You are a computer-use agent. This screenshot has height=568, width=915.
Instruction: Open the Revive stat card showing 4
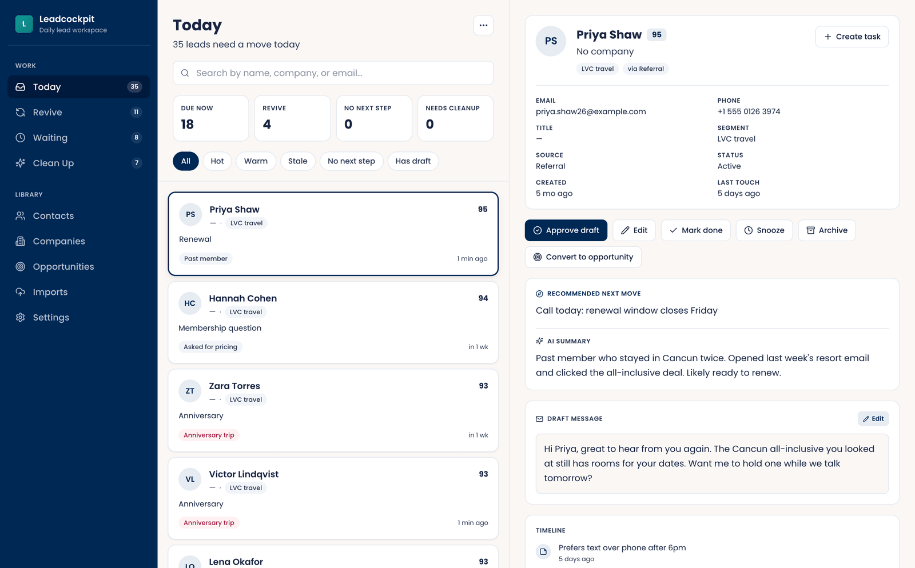point(292,118)
